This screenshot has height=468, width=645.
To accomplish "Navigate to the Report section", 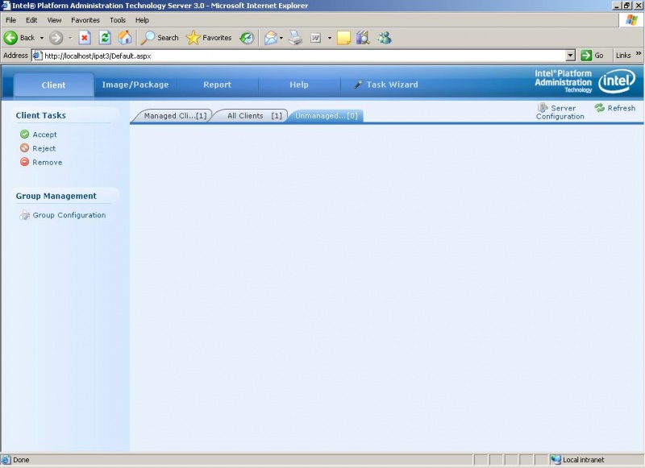I will click(218, 84).
